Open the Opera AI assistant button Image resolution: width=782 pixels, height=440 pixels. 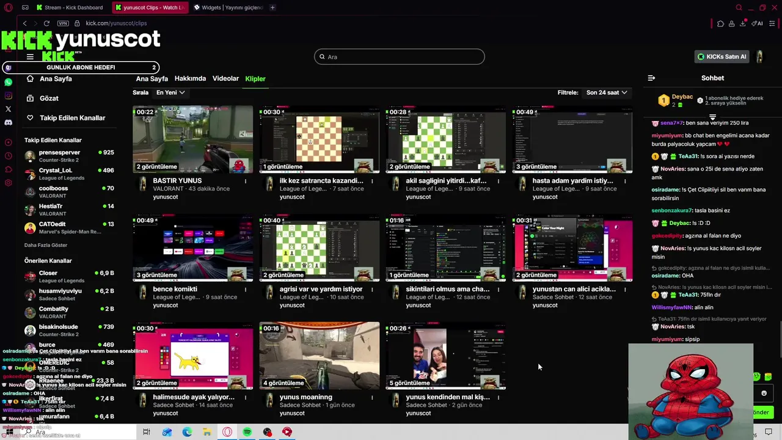tap(757, 23)
